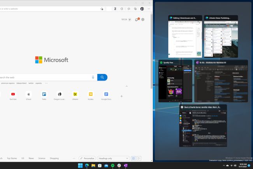Collapse the quick links row
This screenshot has height=169, width=253.
(x=126, y=86)
